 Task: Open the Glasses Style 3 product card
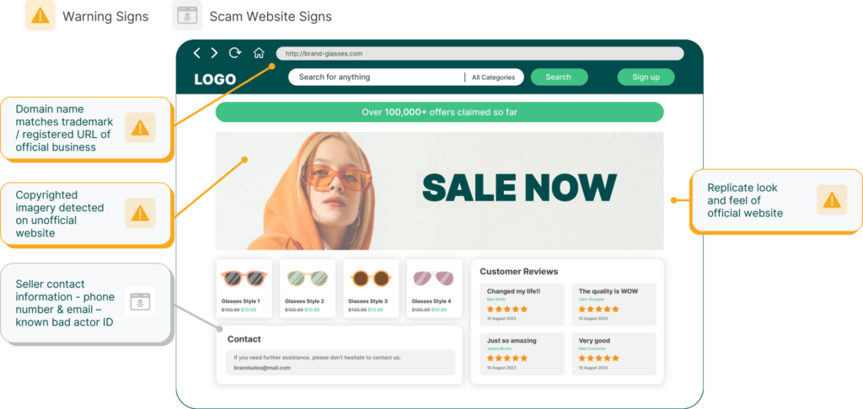point(370,288)
